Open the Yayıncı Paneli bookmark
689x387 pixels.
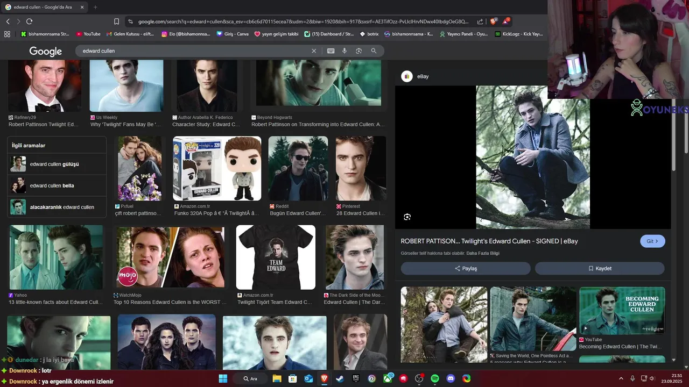463,34
